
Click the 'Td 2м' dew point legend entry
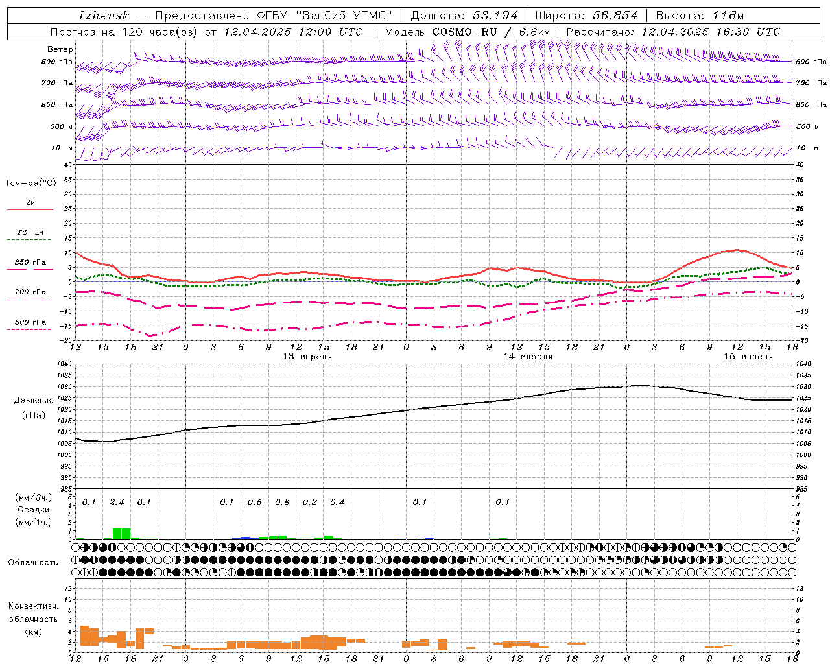click(x=30, y=232)
